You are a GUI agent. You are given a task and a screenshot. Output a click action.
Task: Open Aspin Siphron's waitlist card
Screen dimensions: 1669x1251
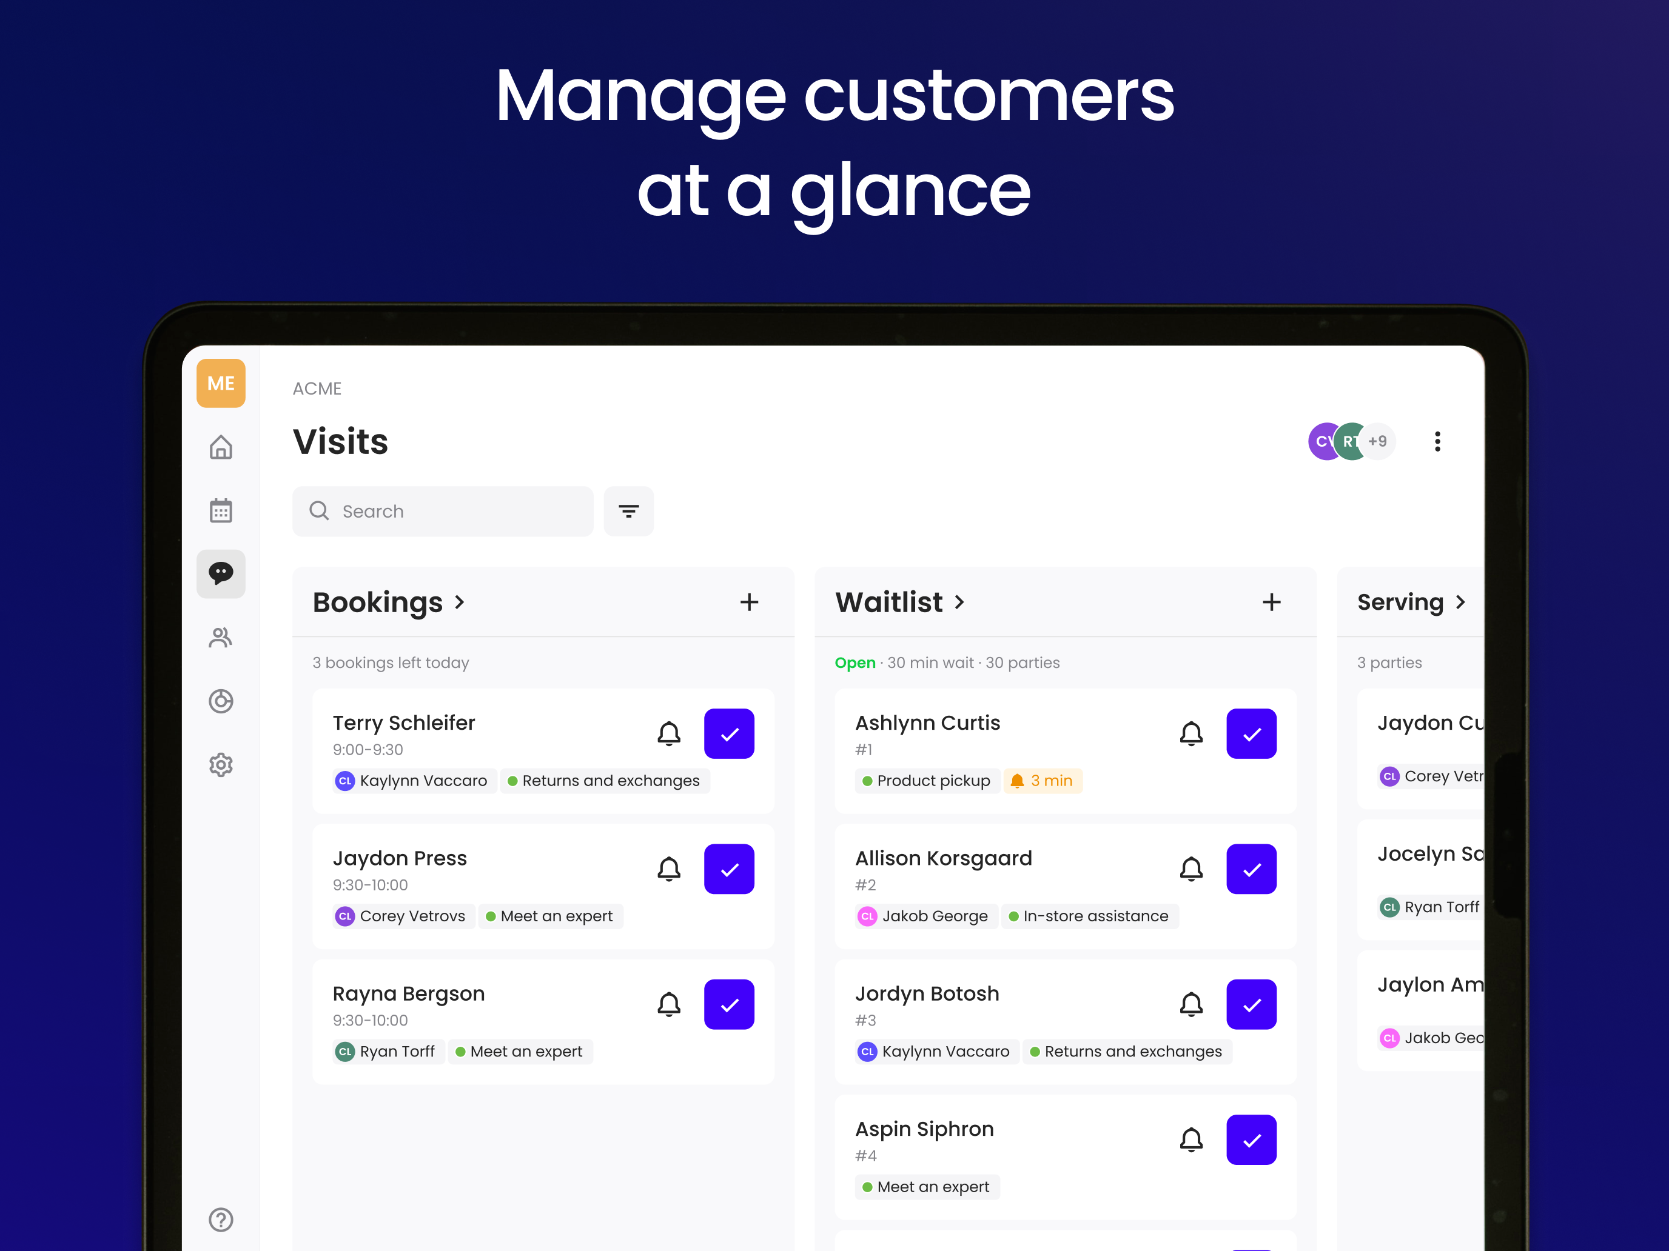(x=1066, y=1156)
